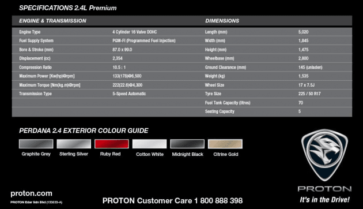363x209 pixels.
Task: Choose the Citrine Gold colour swatch
Action: tap(225, 144)
